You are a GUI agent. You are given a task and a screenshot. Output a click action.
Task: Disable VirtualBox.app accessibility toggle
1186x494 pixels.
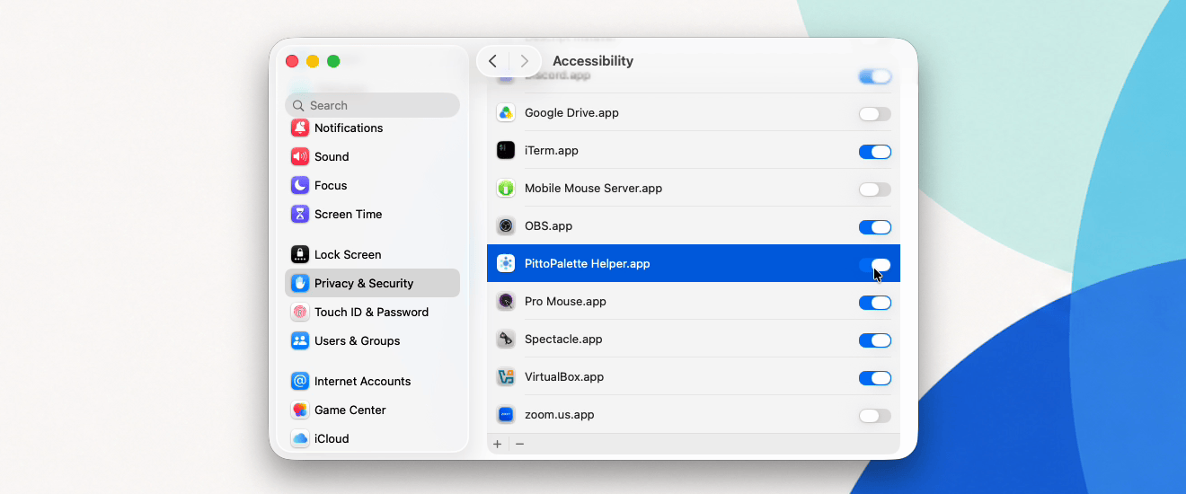[875, 378]
